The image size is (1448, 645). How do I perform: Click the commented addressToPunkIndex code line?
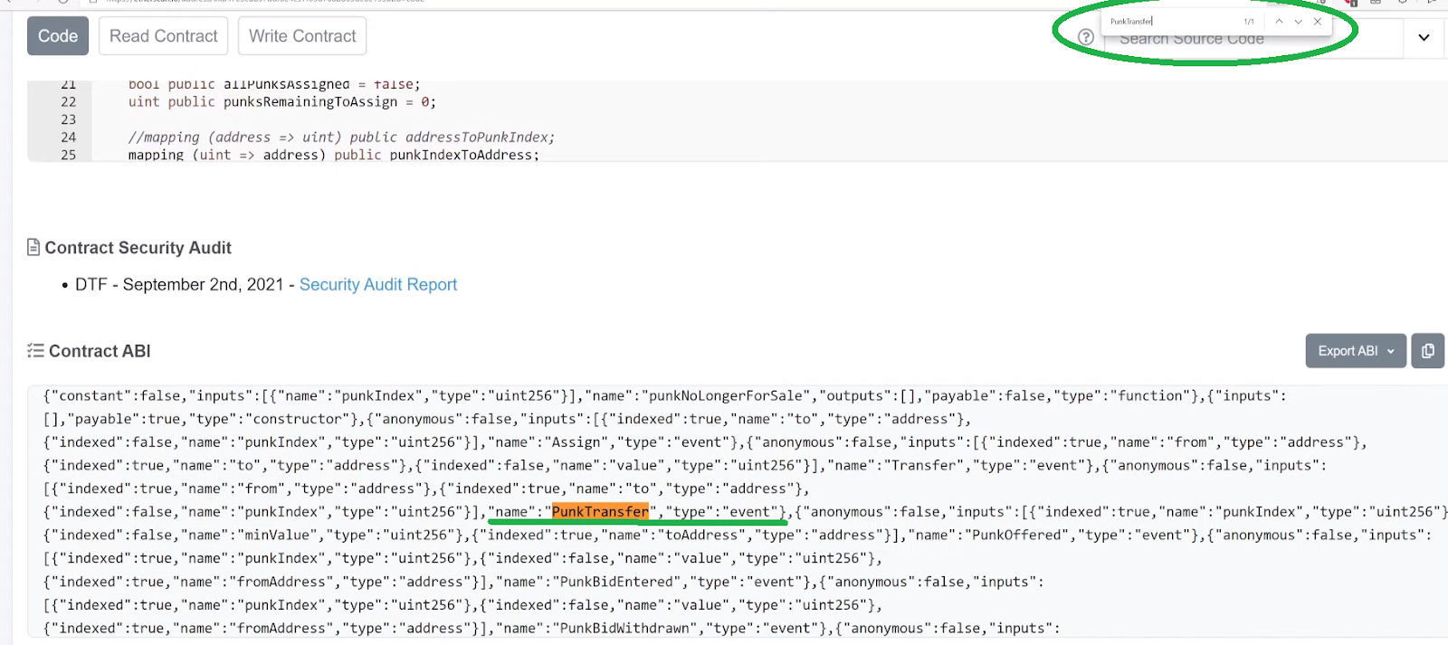pyautogui.click(x=341, y=138)
